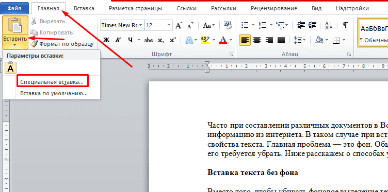Toggle strikethrough abc formatting
This screenshot has height=192, width=388.
pos(149,40)
